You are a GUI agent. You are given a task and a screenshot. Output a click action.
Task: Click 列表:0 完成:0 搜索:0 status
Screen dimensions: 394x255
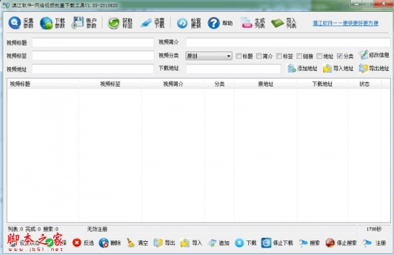coord(33,229)
